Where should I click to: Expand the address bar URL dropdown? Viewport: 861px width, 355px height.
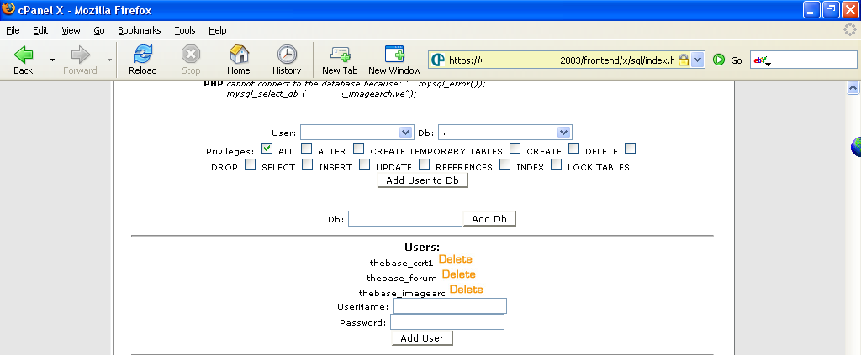697,60
